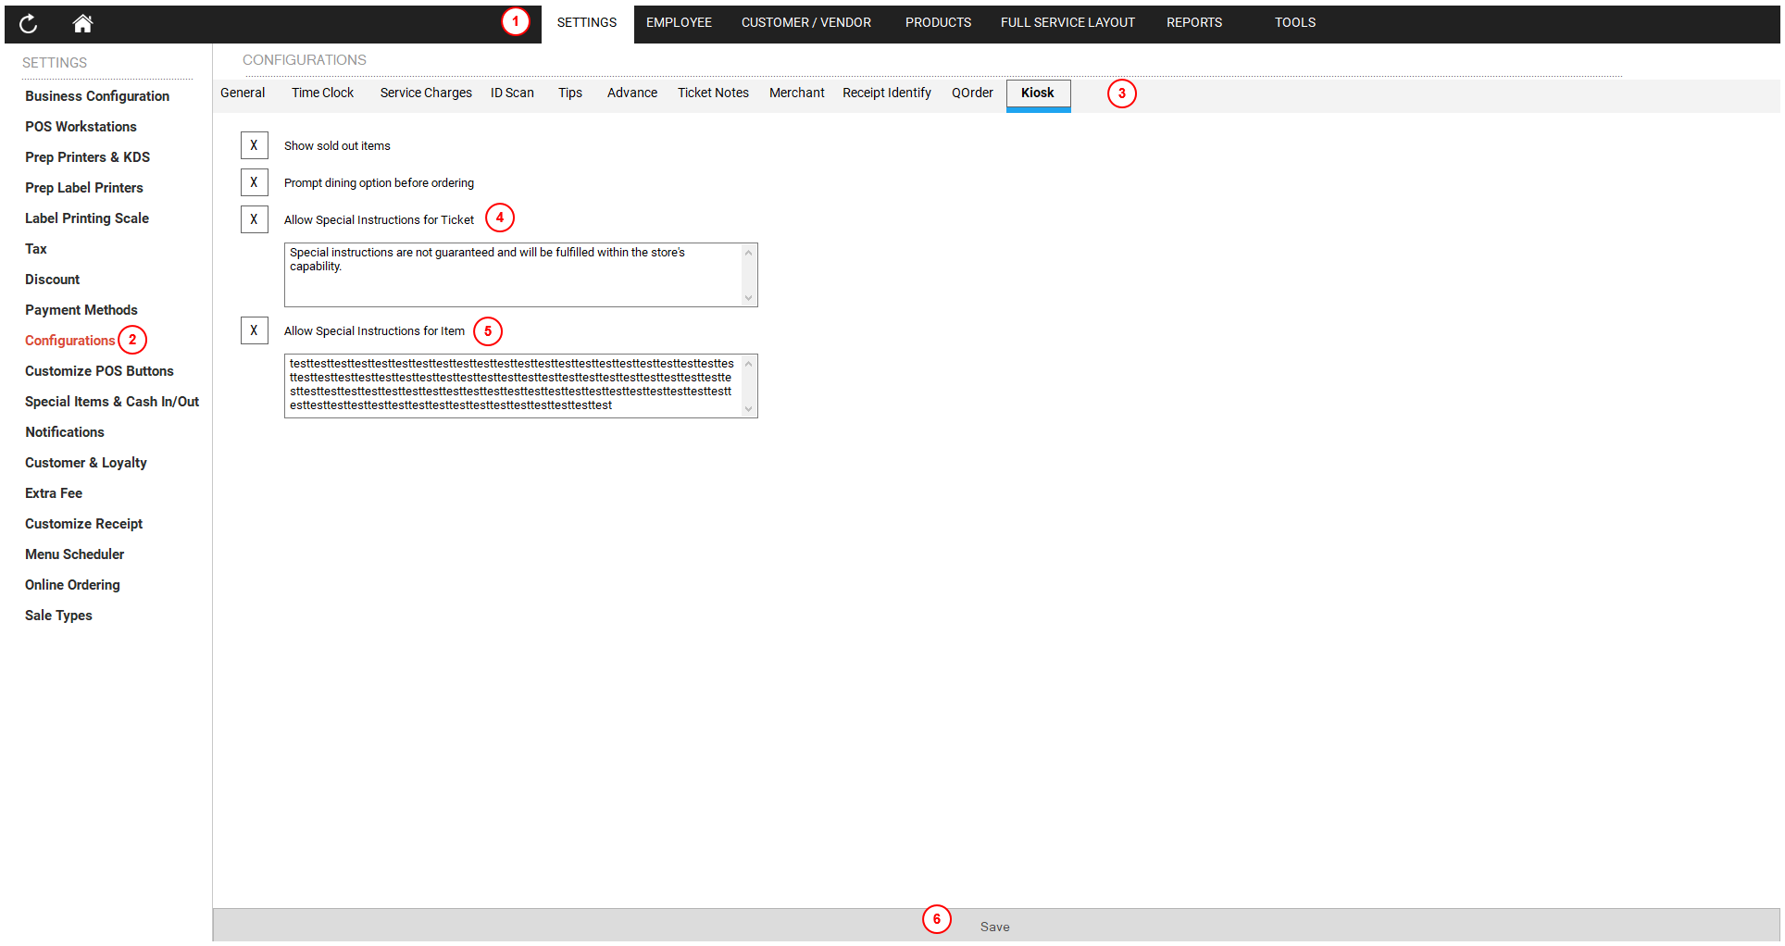Switch to the Ticket Notes tab

[x=713, y=93]
